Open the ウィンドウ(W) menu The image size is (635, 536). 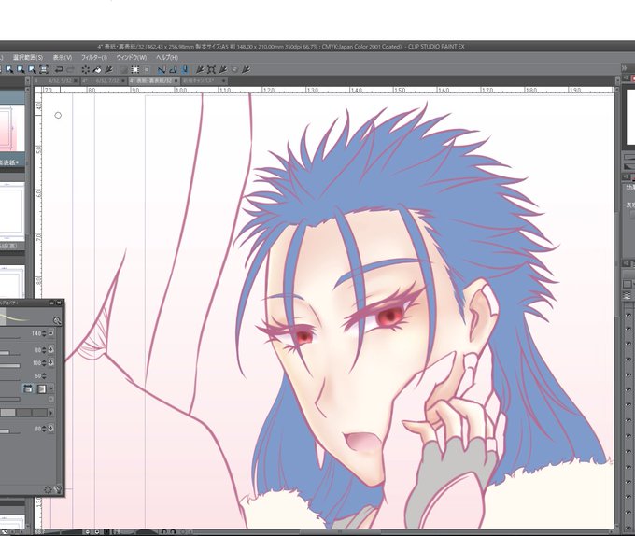tap(132, 58)
